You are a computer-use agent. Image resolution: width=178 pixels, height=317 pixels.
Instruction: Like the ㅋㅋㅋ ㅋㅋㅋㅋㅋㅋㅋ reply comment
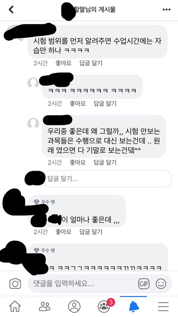tap(78, 104)
